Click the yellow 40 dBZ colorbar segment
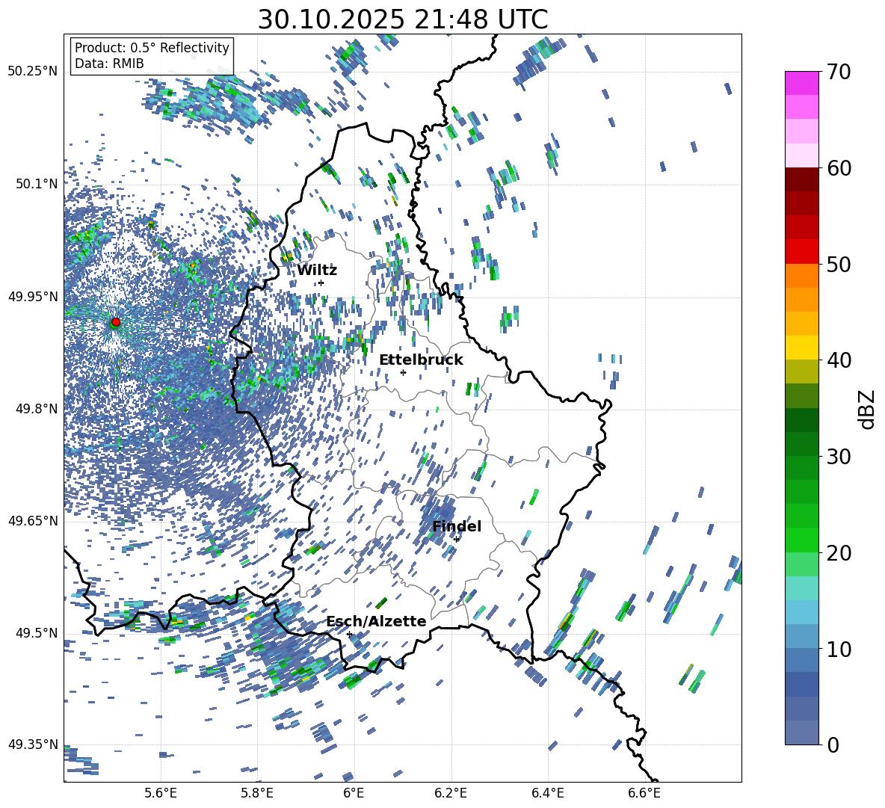 pos(801,348)
